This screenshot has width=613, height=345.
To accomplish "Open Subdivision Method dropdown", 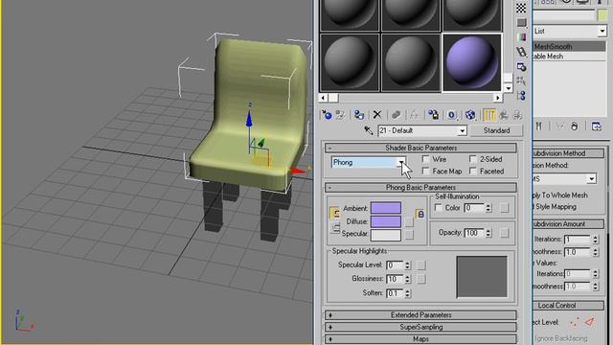I will (592, 179).
